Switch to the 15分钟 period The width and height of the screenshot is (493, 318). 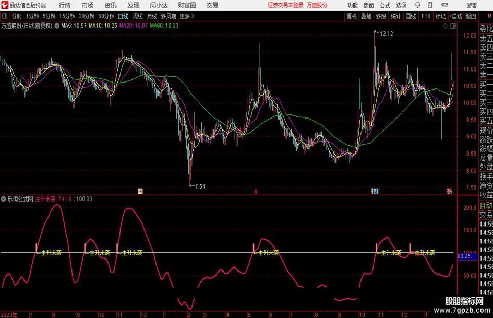(67, 16)
